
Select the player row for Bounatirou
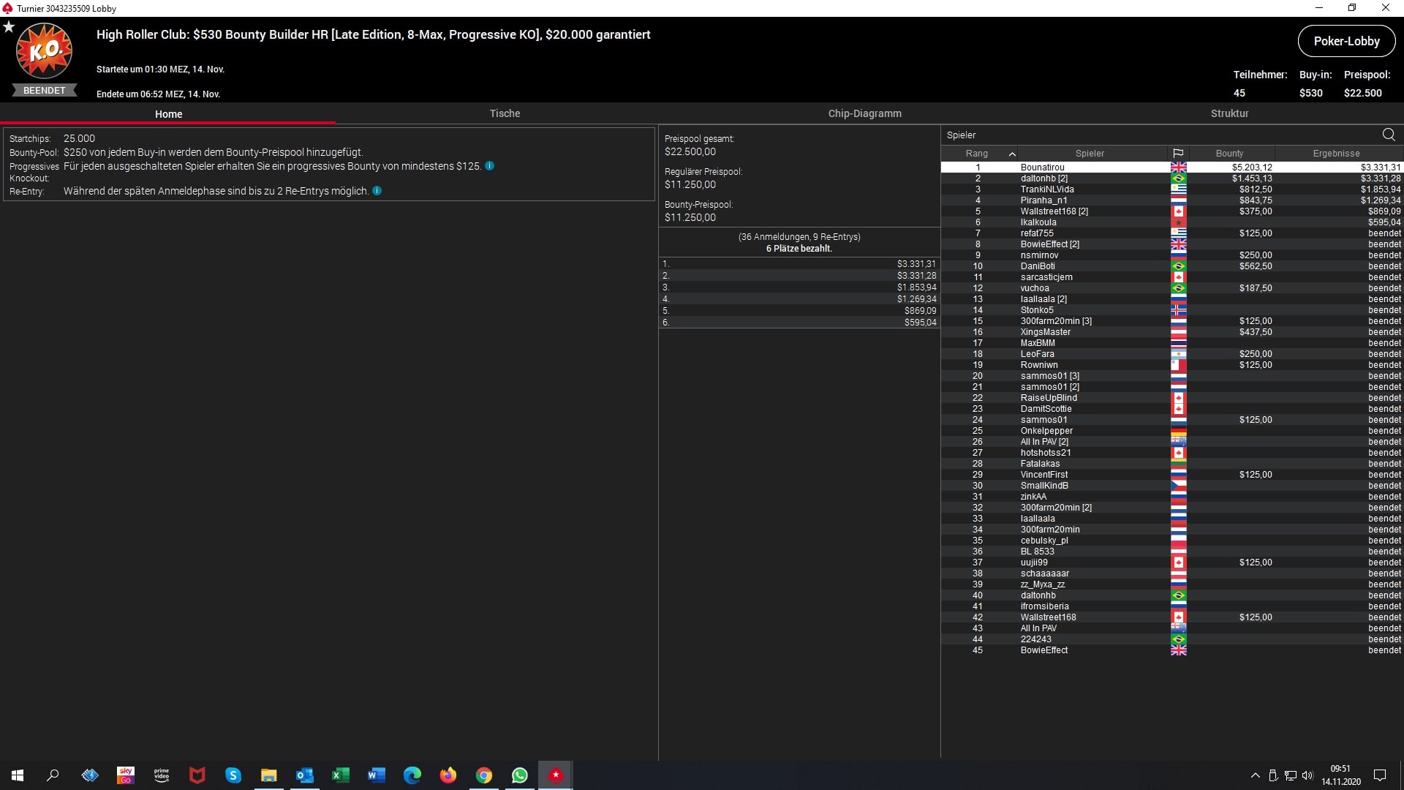pos(1043,168)
